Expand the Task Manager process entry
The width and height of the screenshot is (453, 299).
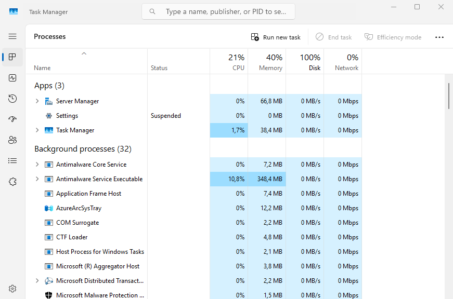(x=37, y=130)
